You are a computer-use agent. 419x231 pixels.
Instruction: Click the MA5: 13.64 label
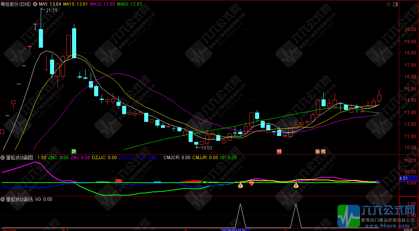pos(50,4)
